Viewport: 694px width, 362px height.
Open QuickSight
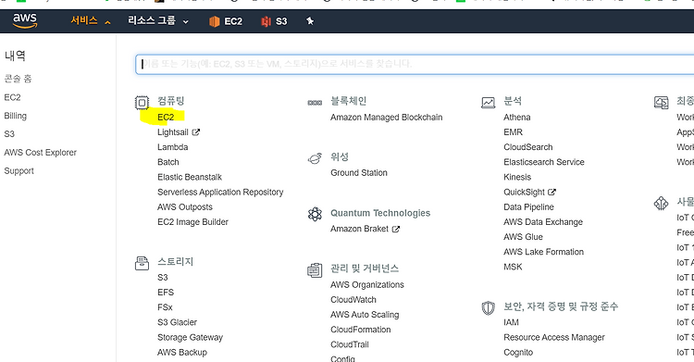(x=525, y=193)
